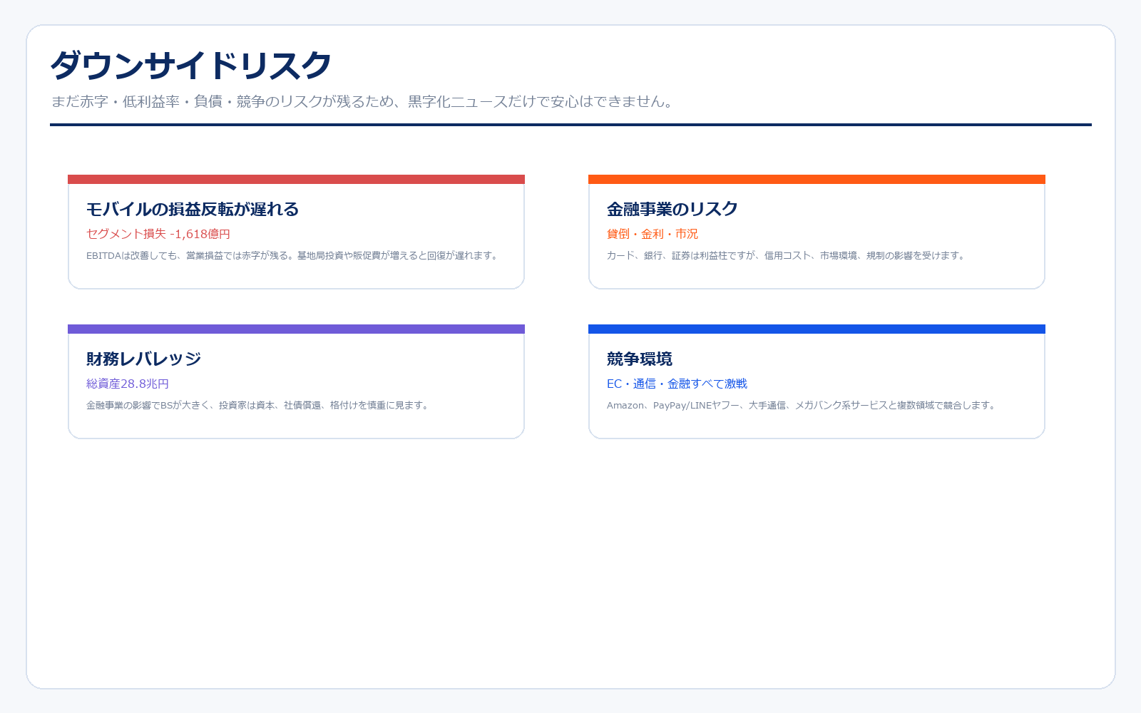Click the セグメント損失 -1,618億円 value

[x=158, y=234]
